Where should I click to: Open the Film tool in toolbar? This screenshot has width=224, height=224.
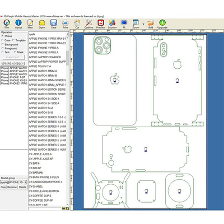[7, 23]
